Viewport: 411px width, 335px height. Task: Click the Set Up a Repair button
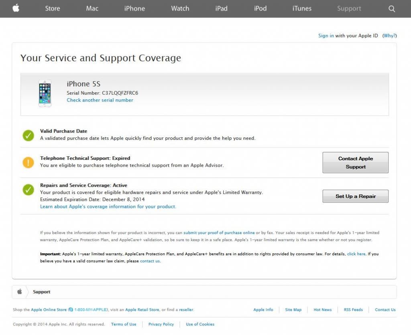[x=355, y=196]
